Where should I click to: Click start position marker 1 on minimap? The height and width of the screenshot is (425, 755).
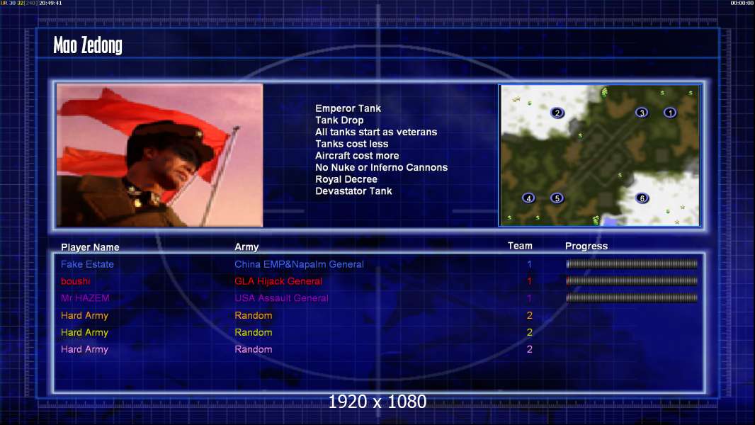coord(670,113)
